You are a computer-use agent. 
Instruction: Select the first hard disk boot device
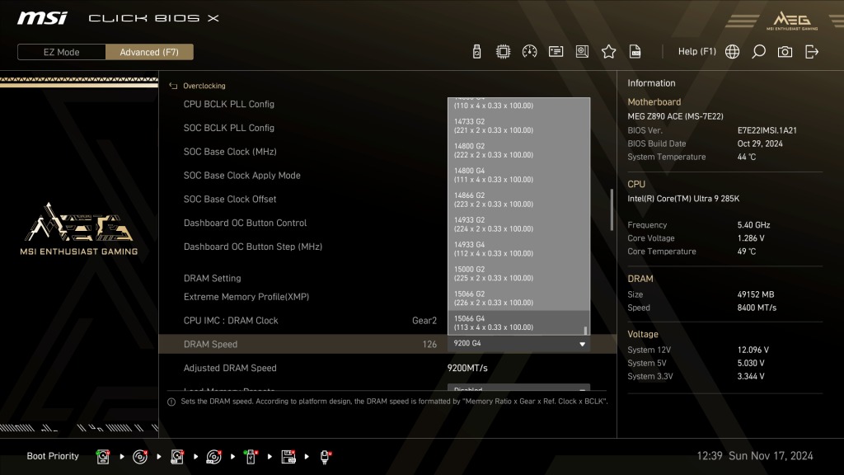pos(103,457)
